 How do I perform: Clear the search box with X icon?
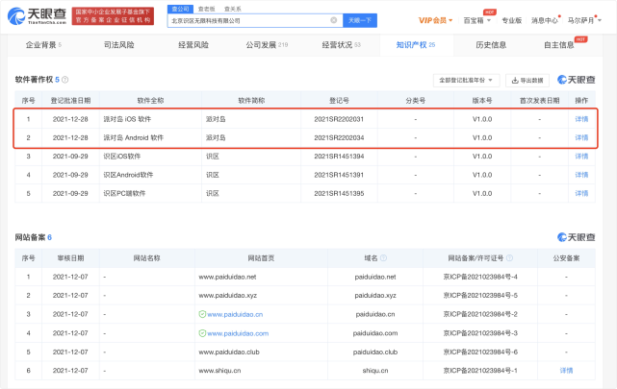click(334, 20)
